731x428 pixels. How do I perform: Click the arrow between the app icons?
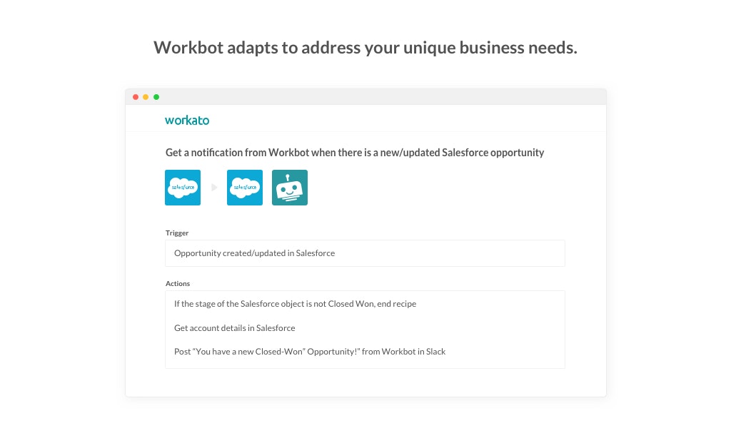(213, 188)
